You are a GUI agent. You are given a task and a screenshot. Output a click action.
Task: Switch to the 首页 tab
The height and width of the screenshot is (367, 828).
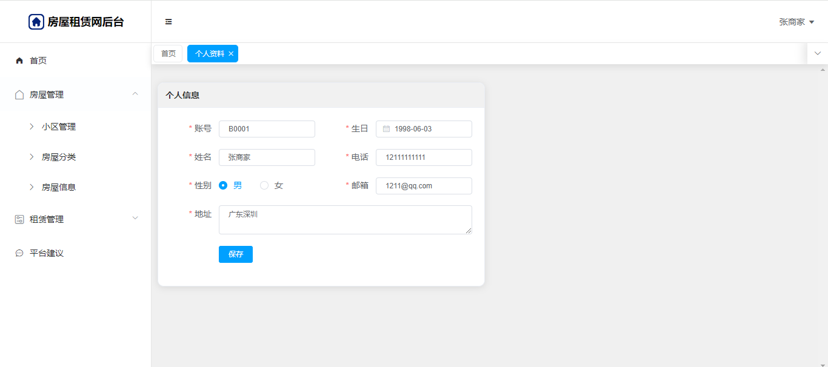tap(168, 54)
